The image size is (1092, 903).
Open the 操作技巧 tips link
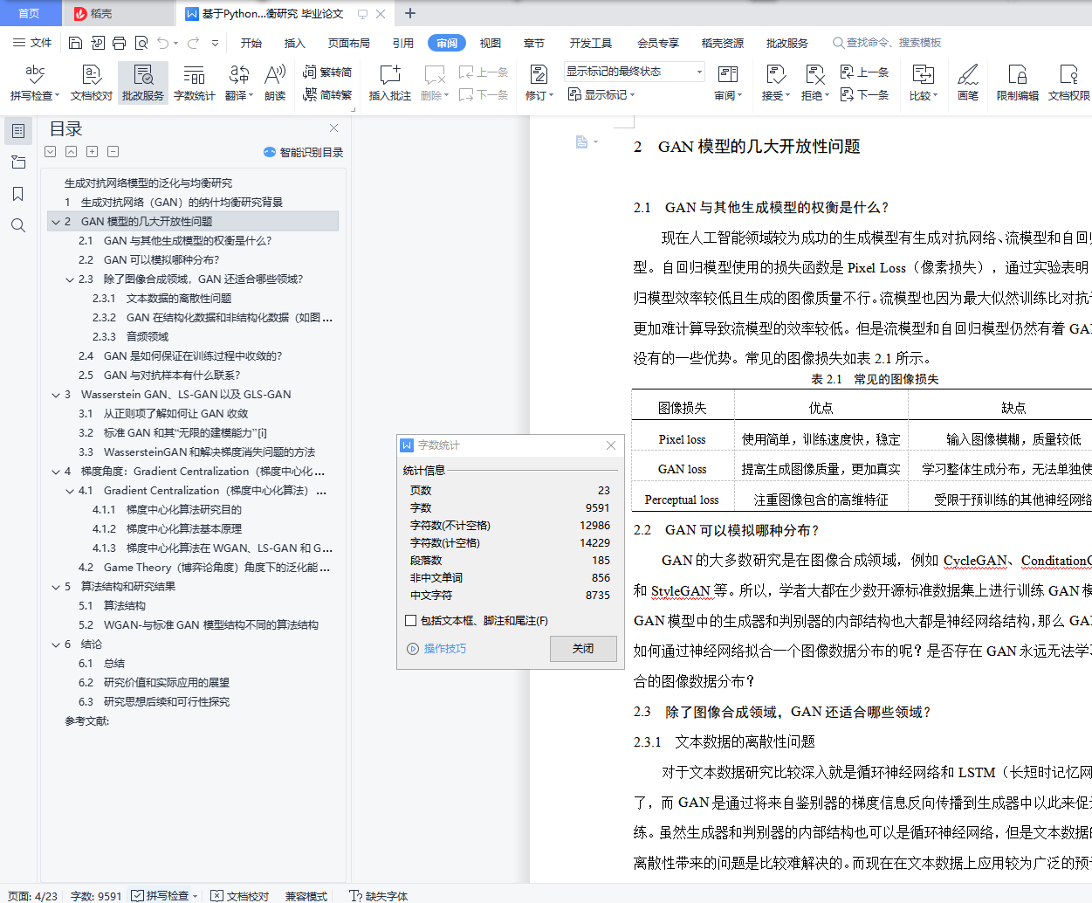click(437, 649)
